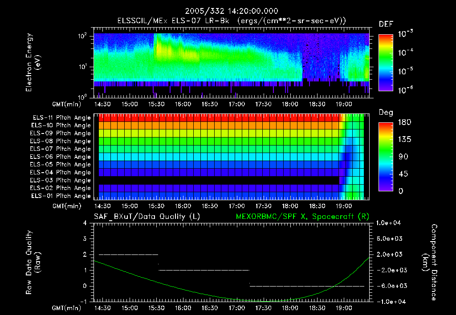Click the ELS-04 Pitch Angle row label
Viewport: 456px width, 315px height.
(x=60, y=172)
